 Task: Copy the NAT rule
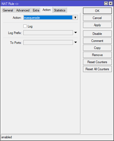click(x=97, y=48)
